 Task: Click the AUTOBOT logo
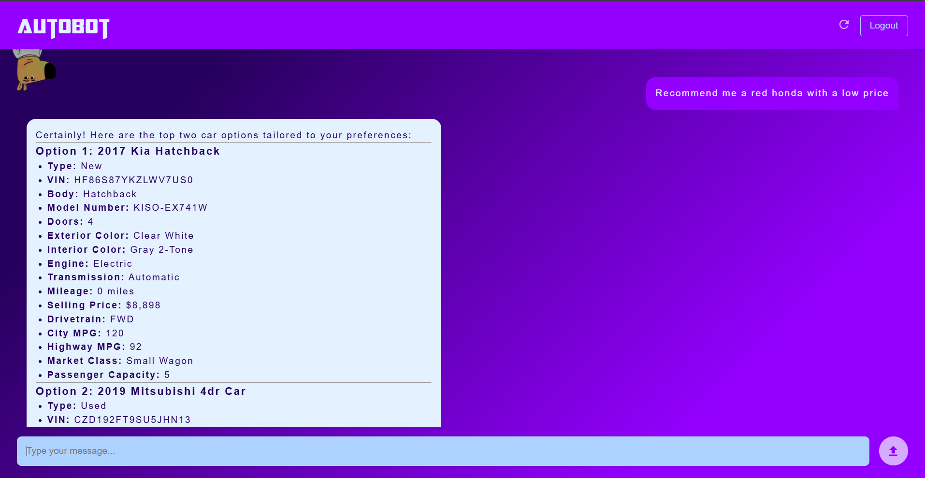tap(63, 28)
